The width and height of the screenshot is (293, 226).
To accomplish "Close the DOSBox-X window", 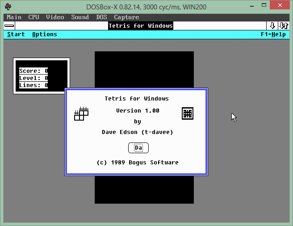I will 280,5.
